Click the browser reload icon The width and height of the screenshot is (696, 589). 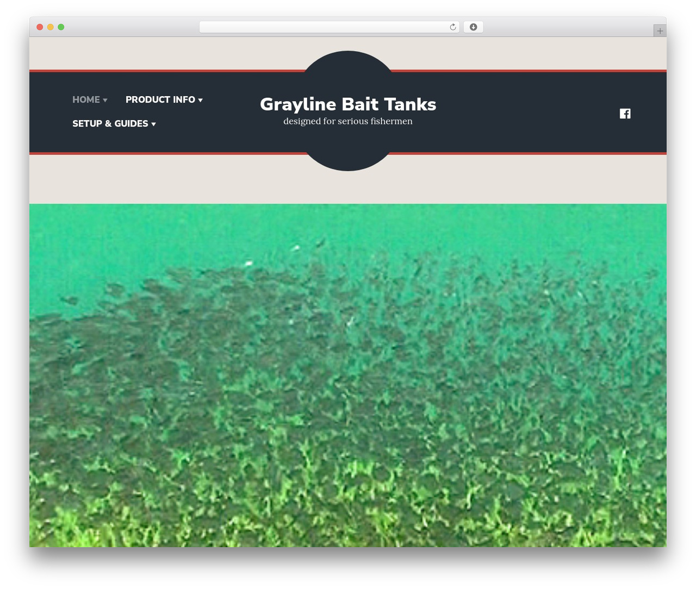[x=453, y=27]
